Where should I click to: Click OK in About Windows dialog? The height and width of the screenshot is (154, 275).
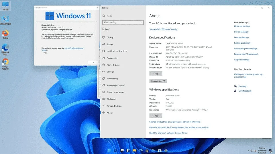(93, 62)
